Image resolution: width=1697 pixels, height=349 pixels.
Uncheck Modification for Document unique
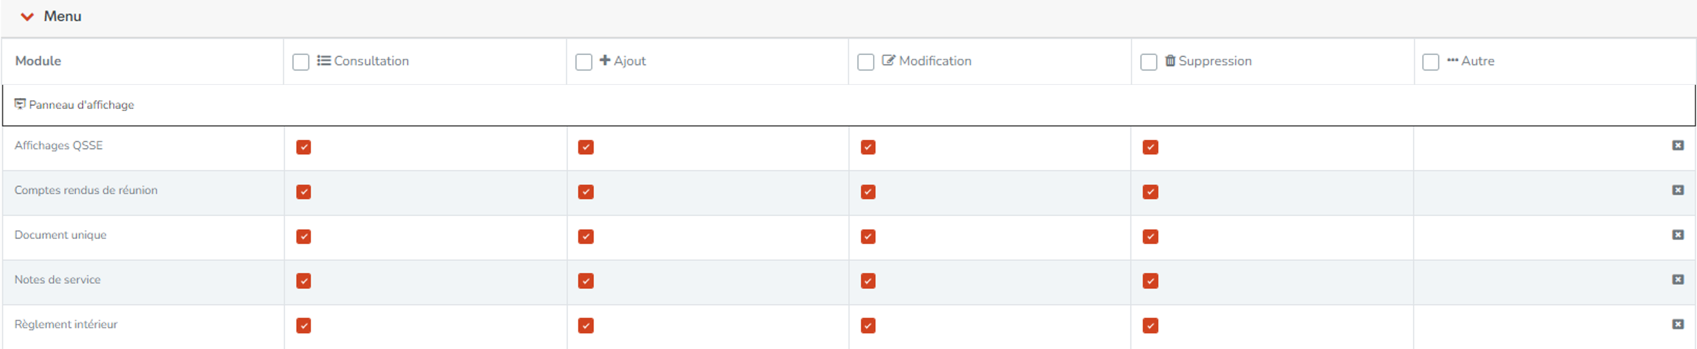tap(868, 236)
